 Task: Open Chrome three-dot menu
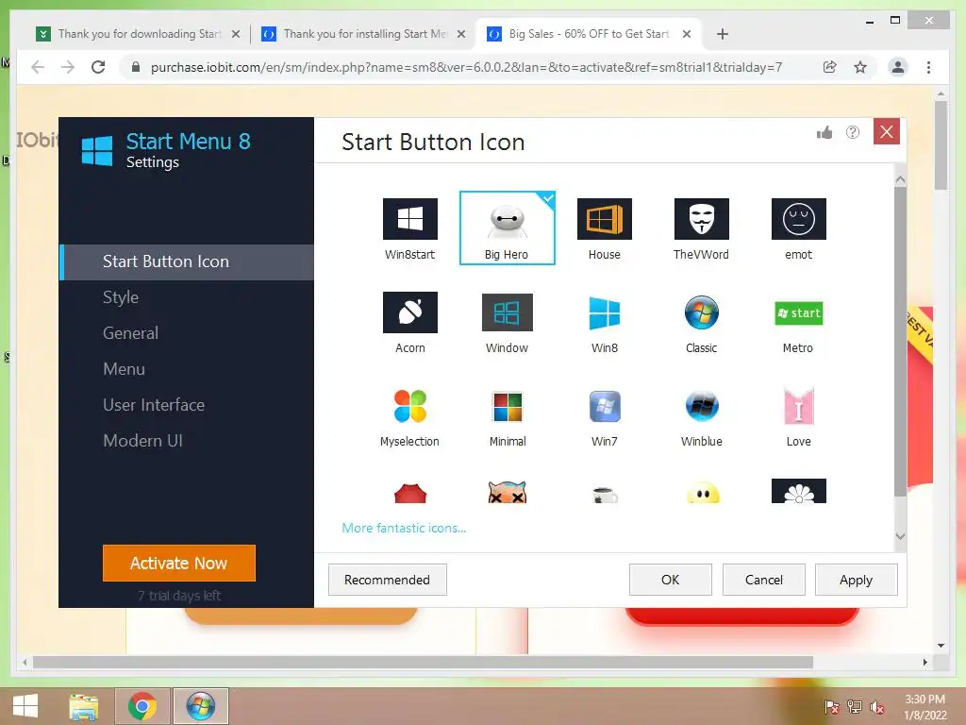(928, 67)
